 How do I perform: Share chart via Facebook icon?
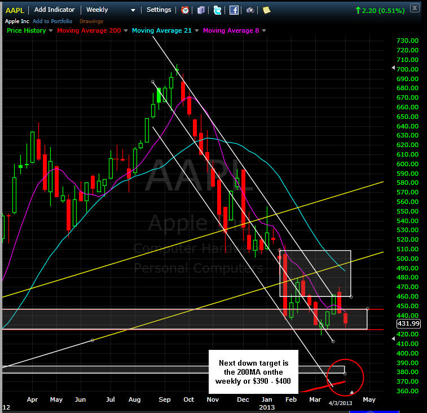234,10
